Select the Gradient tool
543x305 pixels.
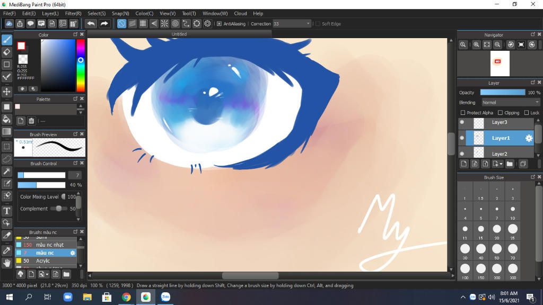[7, 131]
